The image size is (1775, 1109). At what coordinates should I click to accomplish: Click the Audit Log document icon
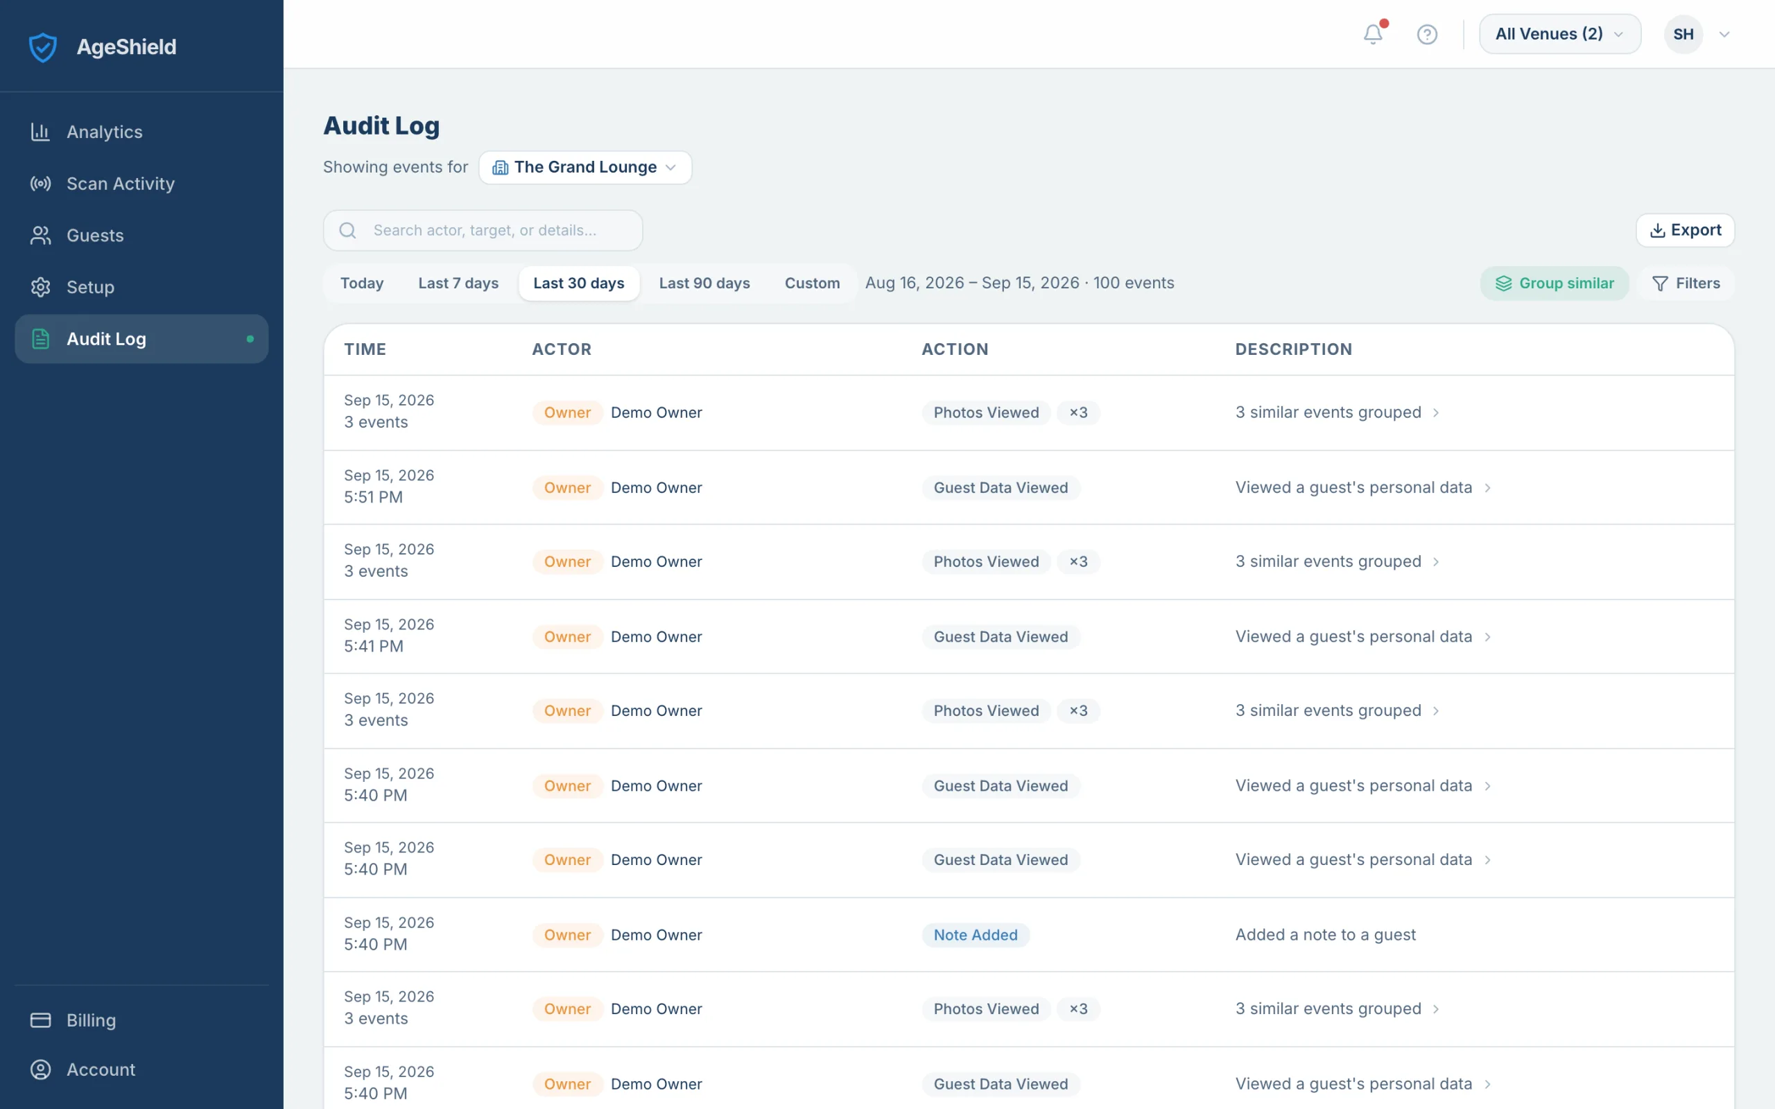tap(40, 339)
